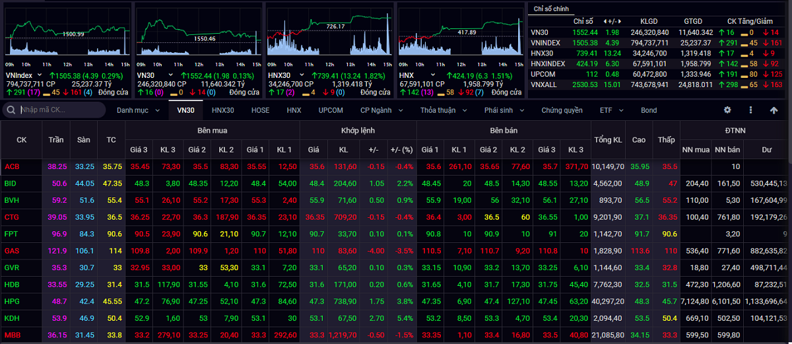
Task: Click the three-dot more options icon
Action: (x=751, y=110)
